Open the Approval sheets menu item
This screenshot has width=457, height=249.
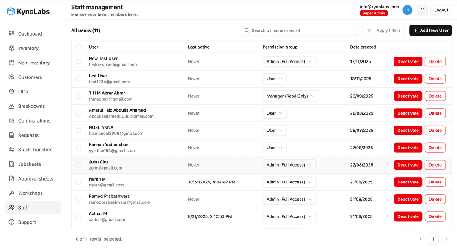(x=36, y=179)
